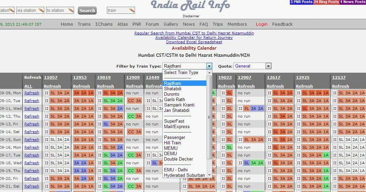Click the 3 PNR Posts badge
366x192 pixels.
(301, 2)
